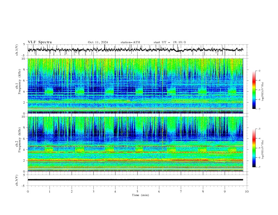Screen dimensions: 278x215
Task: Click the "6" kHz tick on ch.2 spectrogram
Action: click(25, 138)
